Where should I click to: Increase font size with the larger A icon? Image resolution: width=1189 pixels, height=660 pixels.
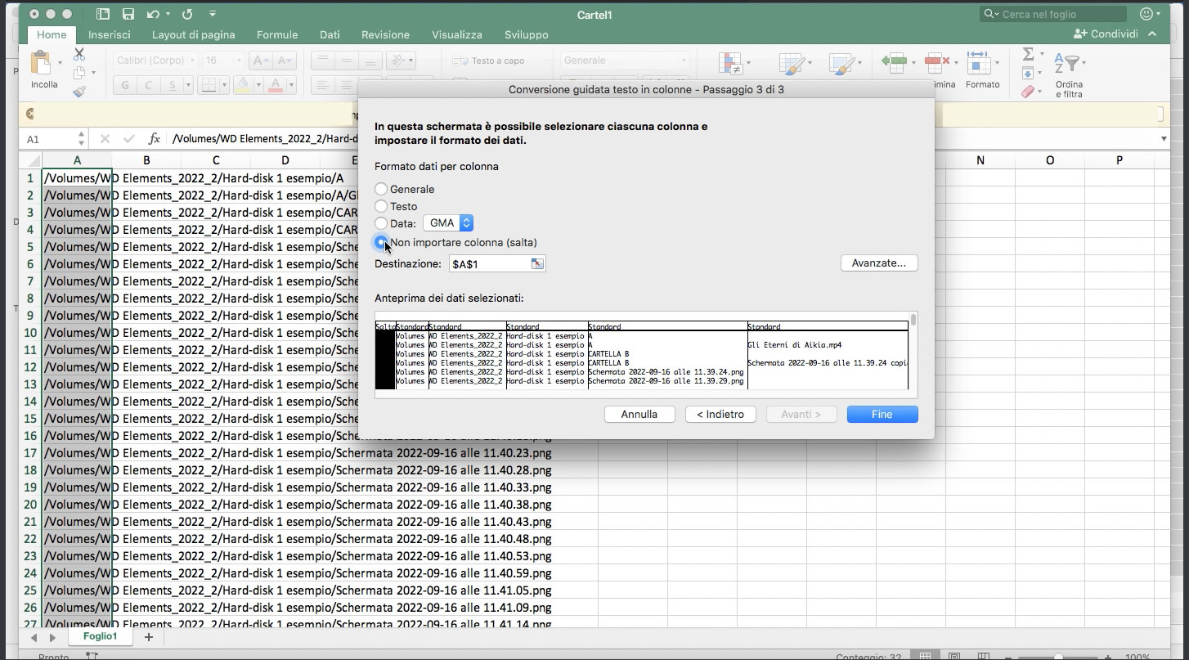260,61
